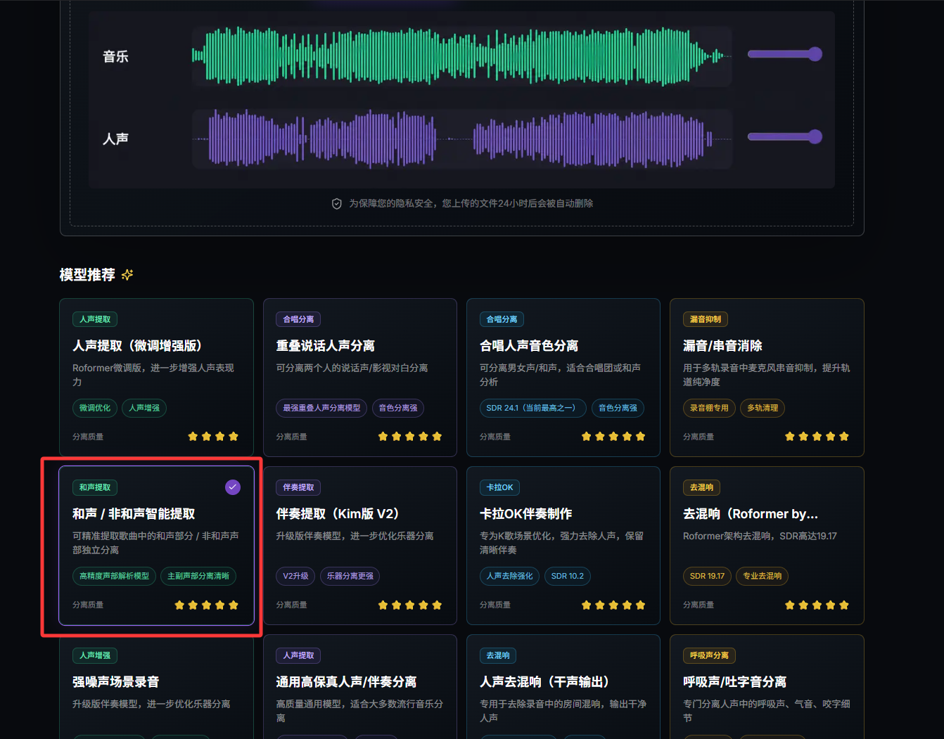The height and width of the screenshot is (739, 944).
Task: Click the 人声 track label
Action: tap(115, 139)
